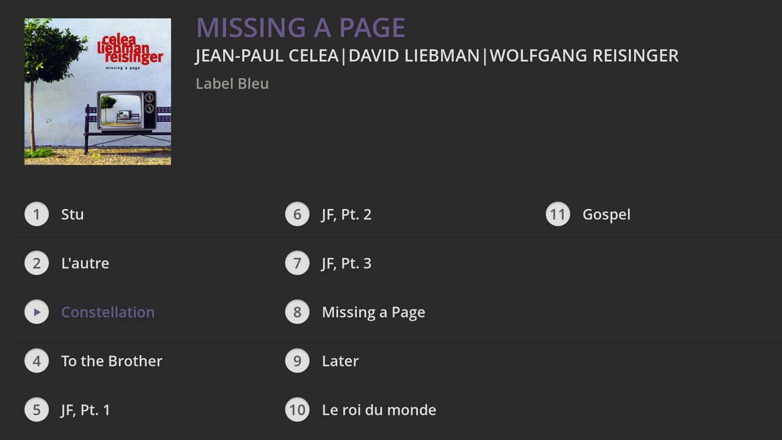The image size is (782, 440).
Task: Select the highlighted Constellation track title
Action: click(x=108, y=312)
